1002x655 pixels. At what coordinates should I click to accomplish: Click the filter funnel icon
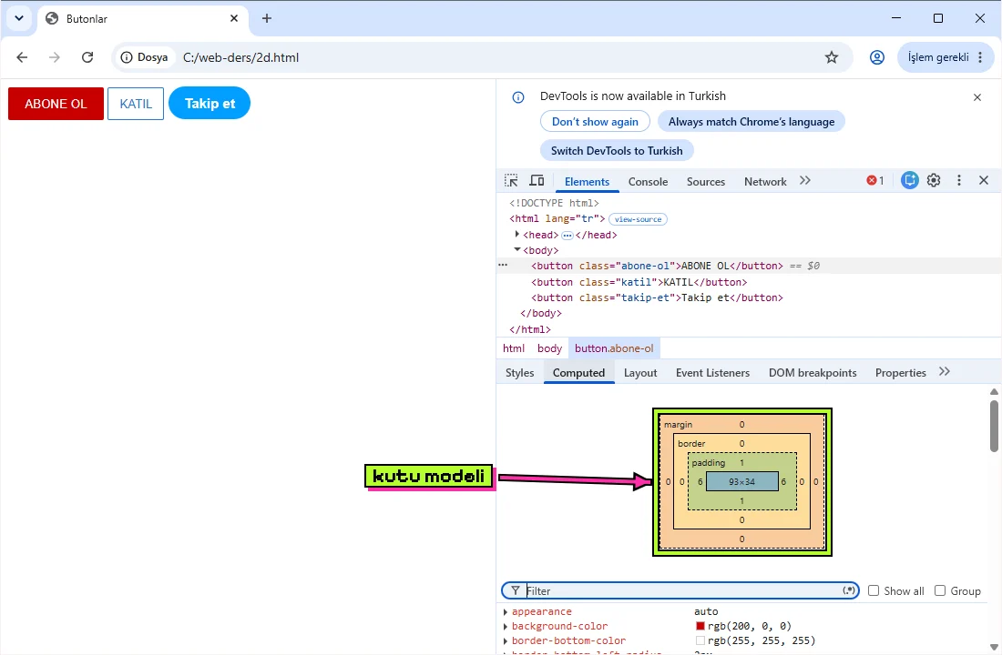pos(515,590)
